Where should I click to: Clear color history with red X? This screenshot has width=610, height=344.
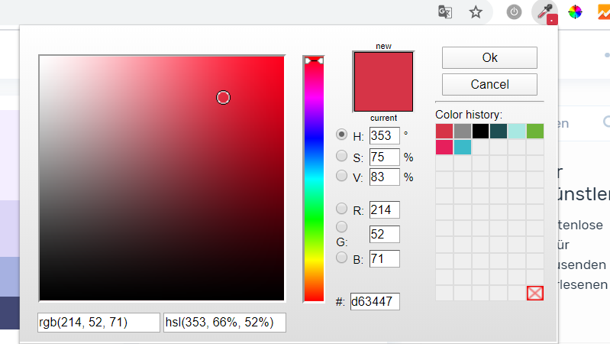pos(535,293)
